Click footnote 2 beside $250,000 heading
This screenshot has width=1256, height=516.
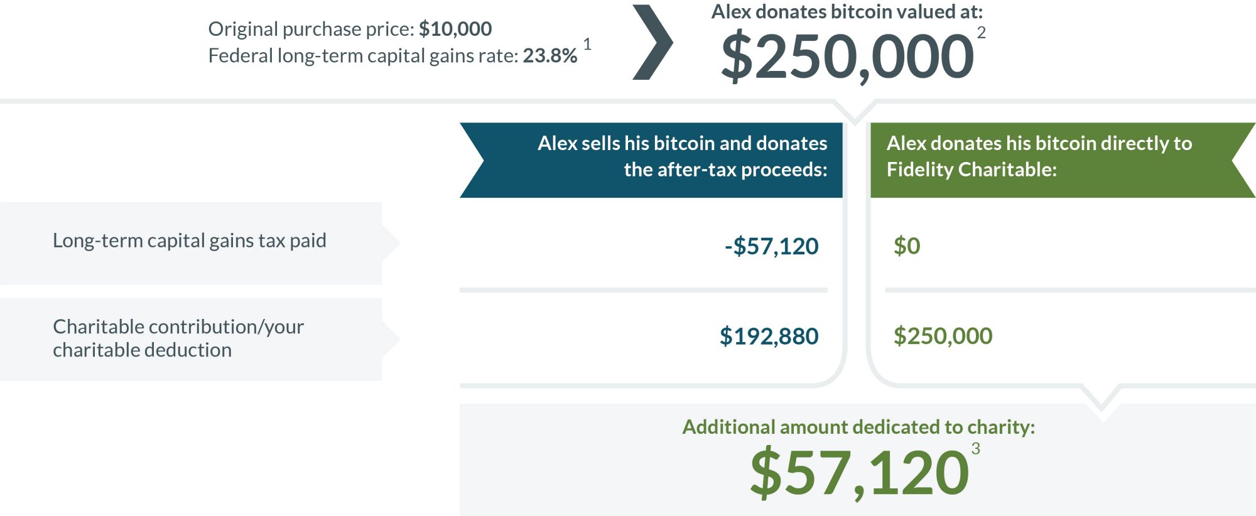coord(981,33)
